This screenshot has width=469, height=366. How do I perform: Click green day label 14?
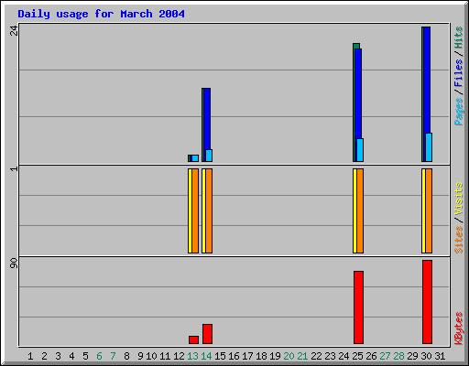click(x=206, y=356)
